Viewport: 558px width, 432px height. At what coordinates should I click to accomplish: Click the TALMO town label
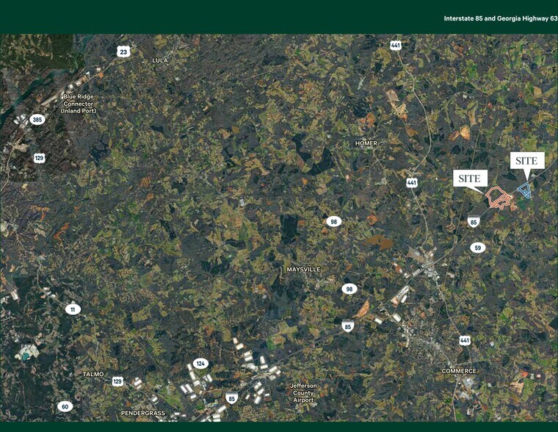coord(93,374)
